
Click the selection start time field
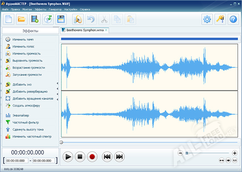[x=17, y=161]
